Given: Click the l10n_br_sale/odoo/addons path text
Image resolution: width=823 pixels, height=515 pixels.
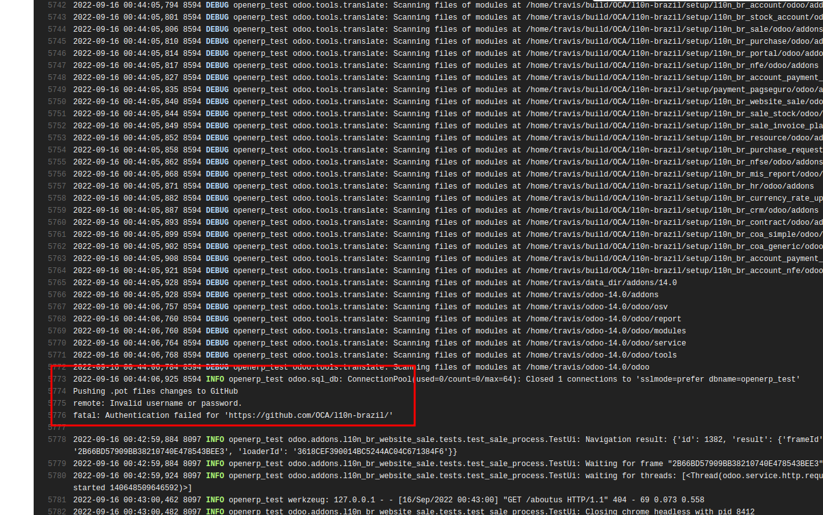Looking at the screenshot, I should (674, 29).
